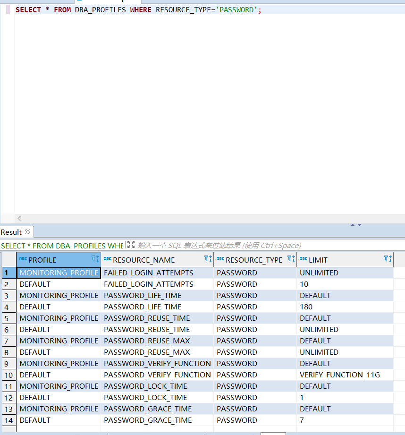Click the filter icon on PROFILE column
This screenshot has width=405, height=435.
[95, 259]
